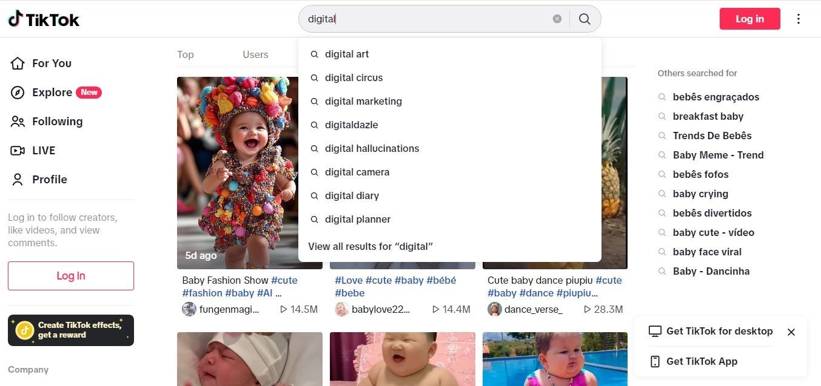
Task: Switch to the Users tab
Action: coord(255,55)
